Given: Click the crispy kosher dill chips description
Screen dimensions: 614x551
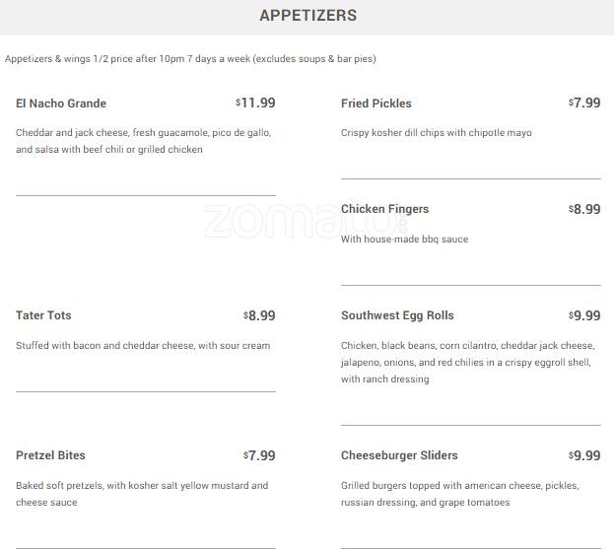Looking at the screenshot, I should [436, 133].
